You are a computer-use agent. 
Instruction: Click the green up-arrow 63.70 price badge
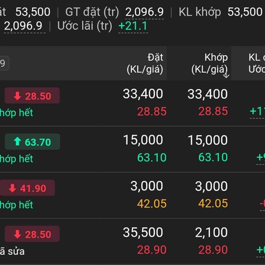(32, 142)
